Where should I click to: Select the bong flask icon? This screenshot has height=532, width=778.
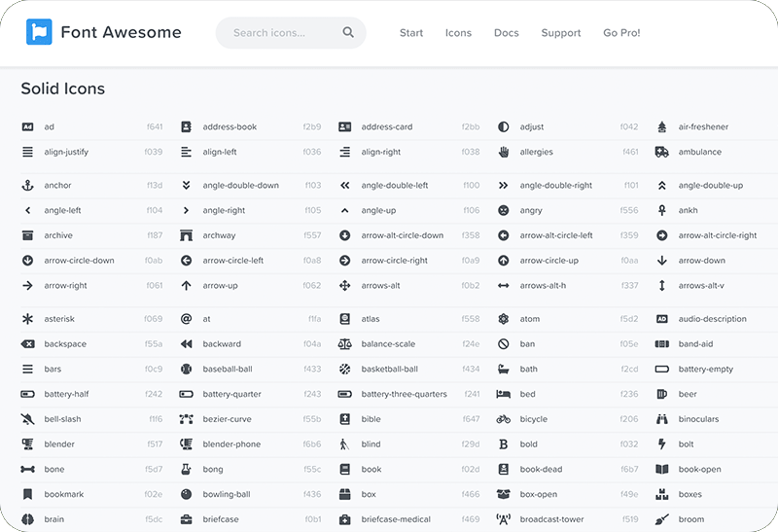[x=186, y=469]
